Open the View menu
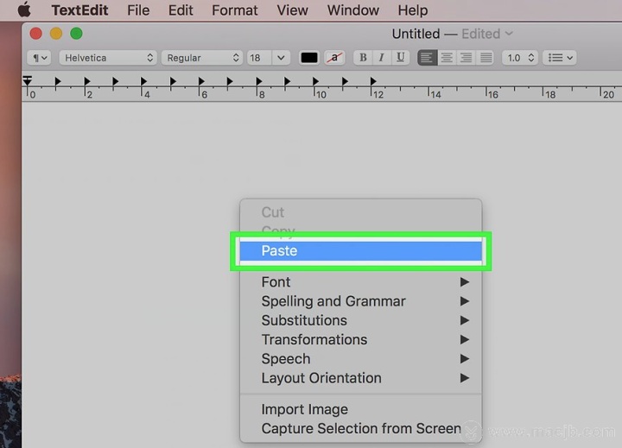Image resolution: width=622 pixels, height=448 pixels. click(292, 9)
